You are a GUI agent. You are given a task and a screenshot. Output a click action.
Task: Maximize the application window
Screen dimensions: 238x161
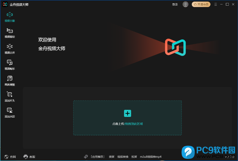tap(227, 4)
